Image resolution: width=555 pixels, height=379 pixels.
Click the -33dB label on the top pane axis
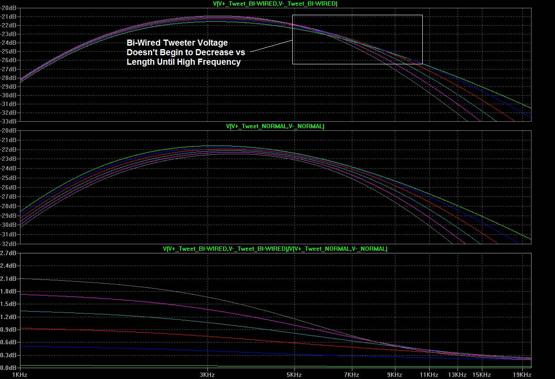tap(8, 121)
